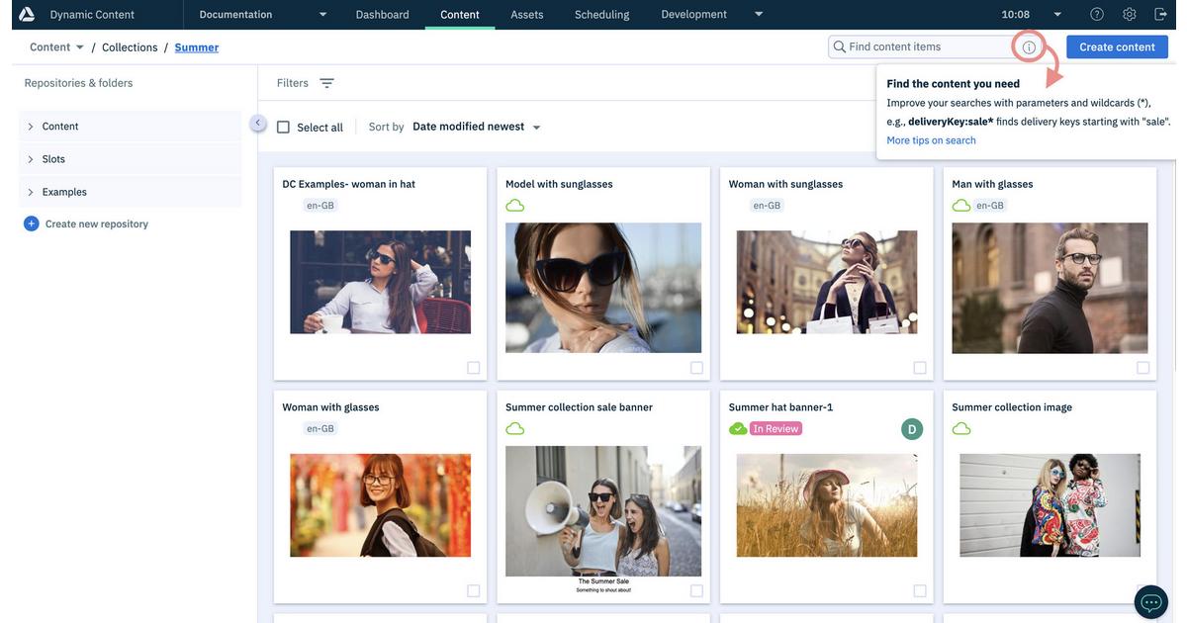Open the settings gear icon
The width and height of the screenshot is (1187, 623).
pos(1130,14)
